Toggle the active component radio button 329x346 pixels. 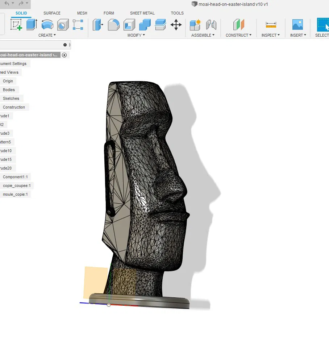64,55
